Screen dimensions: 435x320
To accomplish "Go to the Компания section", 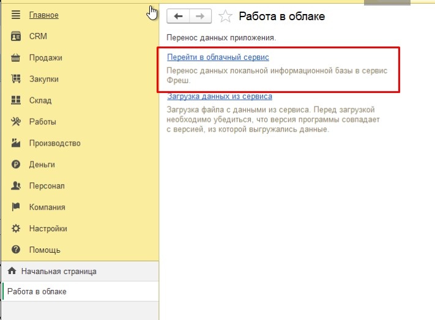I will (x=47, y=207).
